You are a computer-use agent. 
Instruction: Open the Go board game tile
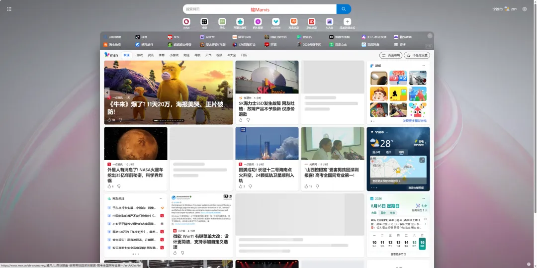click(379, 78)
